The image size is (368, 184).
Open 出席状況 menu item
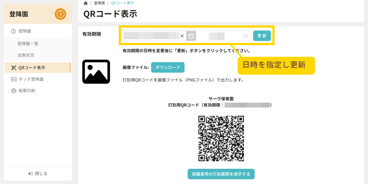click(x=26, y=55)
